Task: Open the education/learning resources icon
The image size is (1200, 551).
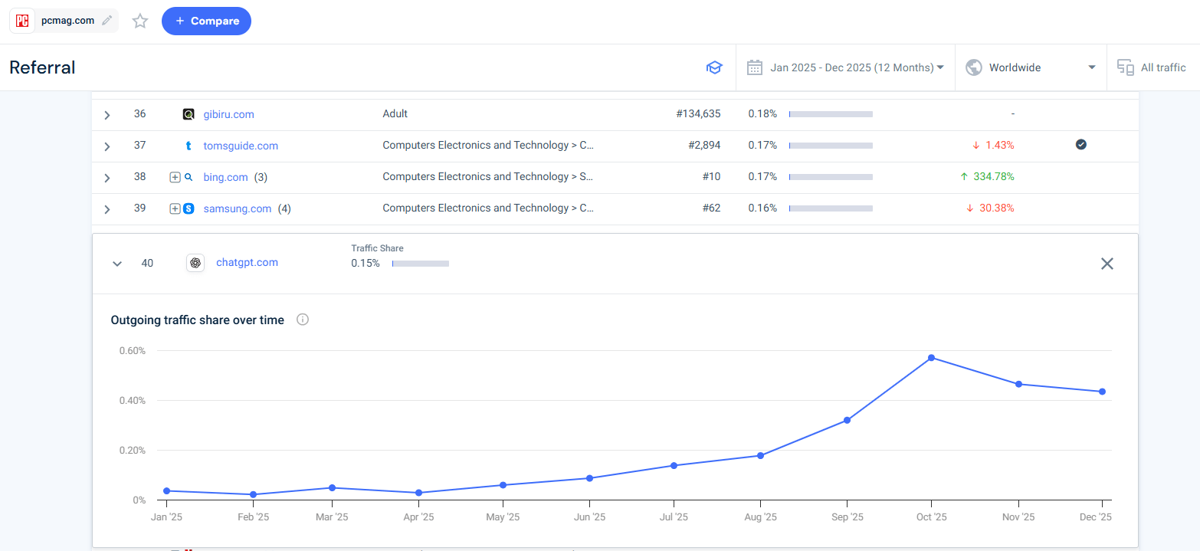Action: coord(714,67)
